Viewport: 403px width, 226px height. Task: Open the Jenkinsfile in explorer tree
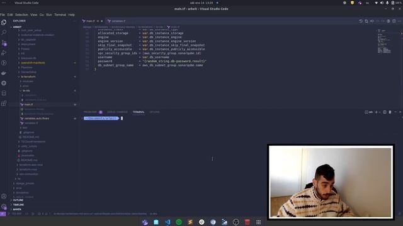28,156
